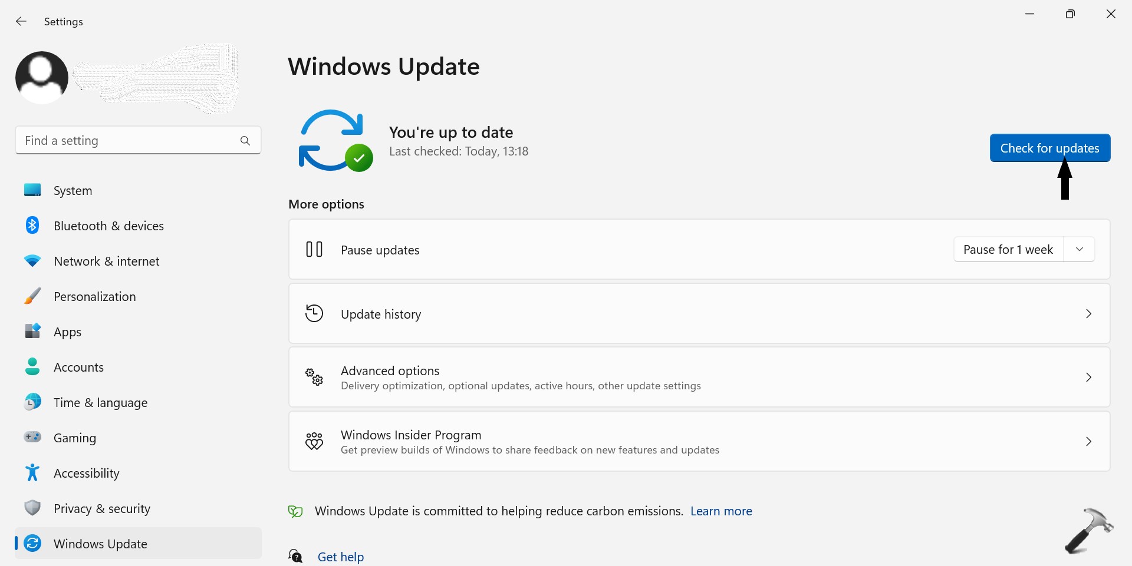Click the back arrow in Settings
This screenshot has width=1132, height=566.
pos(21,22)
